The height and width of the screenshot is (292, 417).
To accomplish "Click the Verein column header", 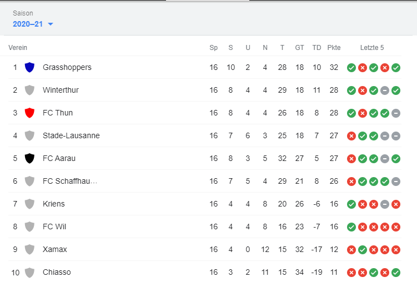I will (18, 48).
